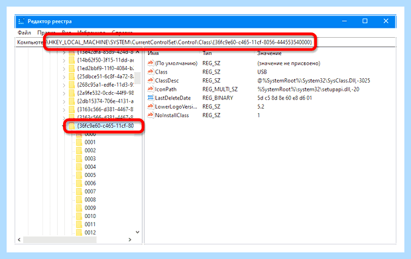Expand the {2db15374-706e-4131-a key

click(x=64, y=101)
